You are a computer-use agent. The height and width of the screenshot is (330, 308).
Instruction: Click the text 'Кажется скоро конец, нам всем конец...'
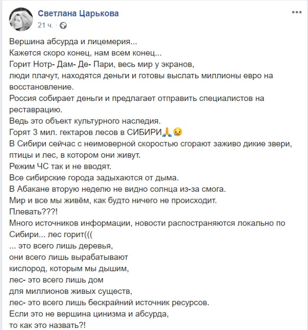pyautogui.click(x=85, y=53)
